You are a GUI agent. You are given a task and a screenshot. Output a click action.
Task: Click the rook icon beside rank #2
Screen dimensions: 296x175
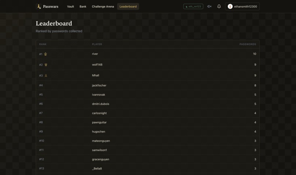click(x=46, y=65)
